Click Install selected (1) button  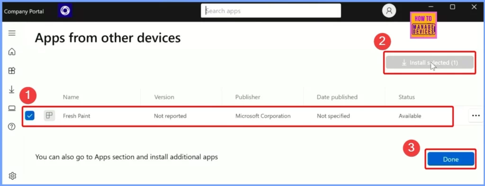[430, 63]
